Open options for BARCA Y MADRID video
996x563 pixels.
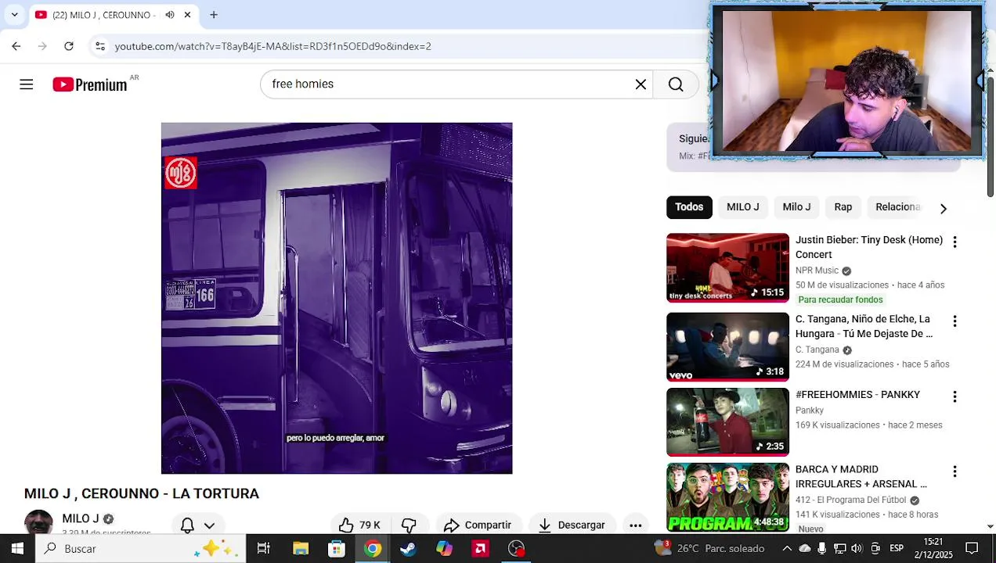pos(955,472)
